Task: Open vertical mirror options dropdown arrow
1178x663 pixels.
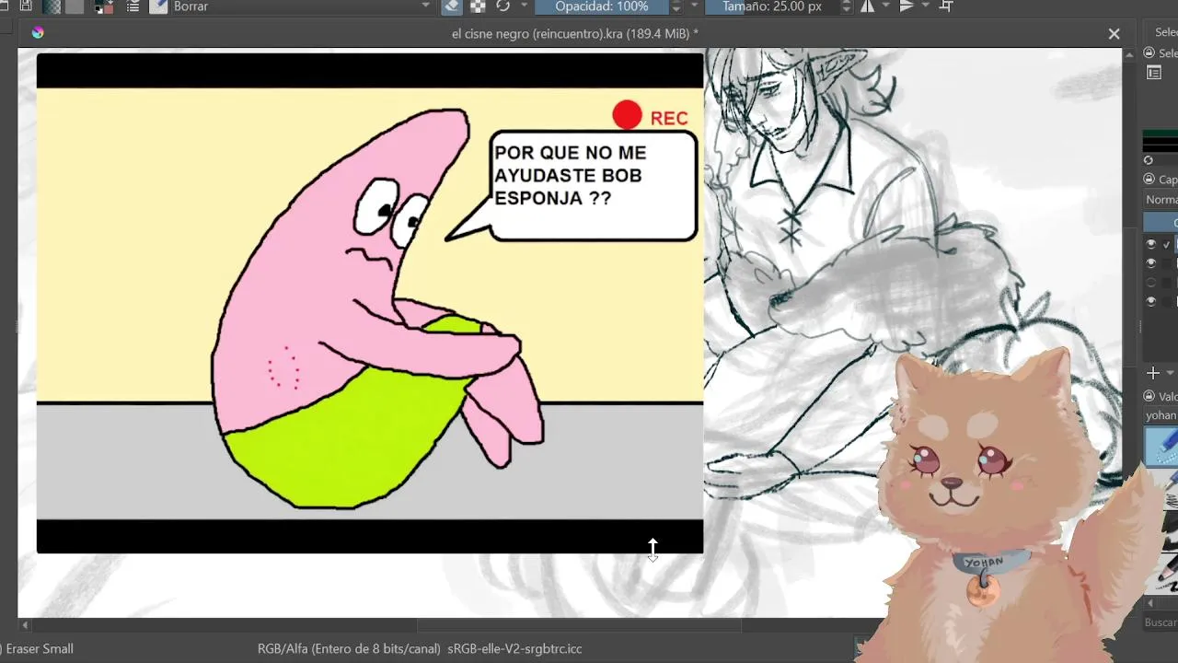Action: point(925,6)
